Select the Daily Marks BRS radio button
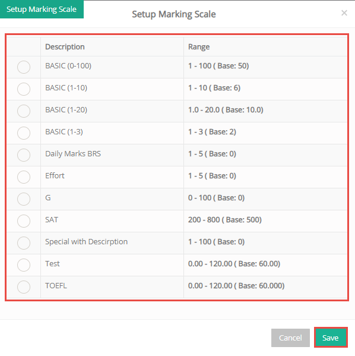Image resolution: width=355 pixels, height=356 pixels. [24, 155]
